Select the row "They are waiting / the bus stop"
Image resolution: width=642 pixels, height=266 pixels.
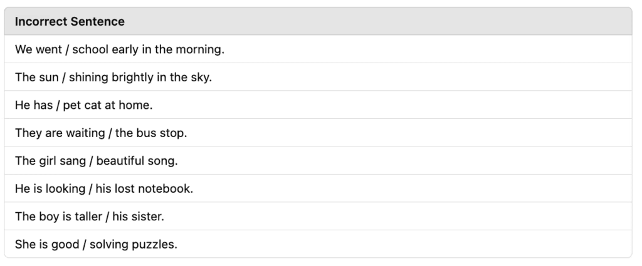tap(318, 133)
